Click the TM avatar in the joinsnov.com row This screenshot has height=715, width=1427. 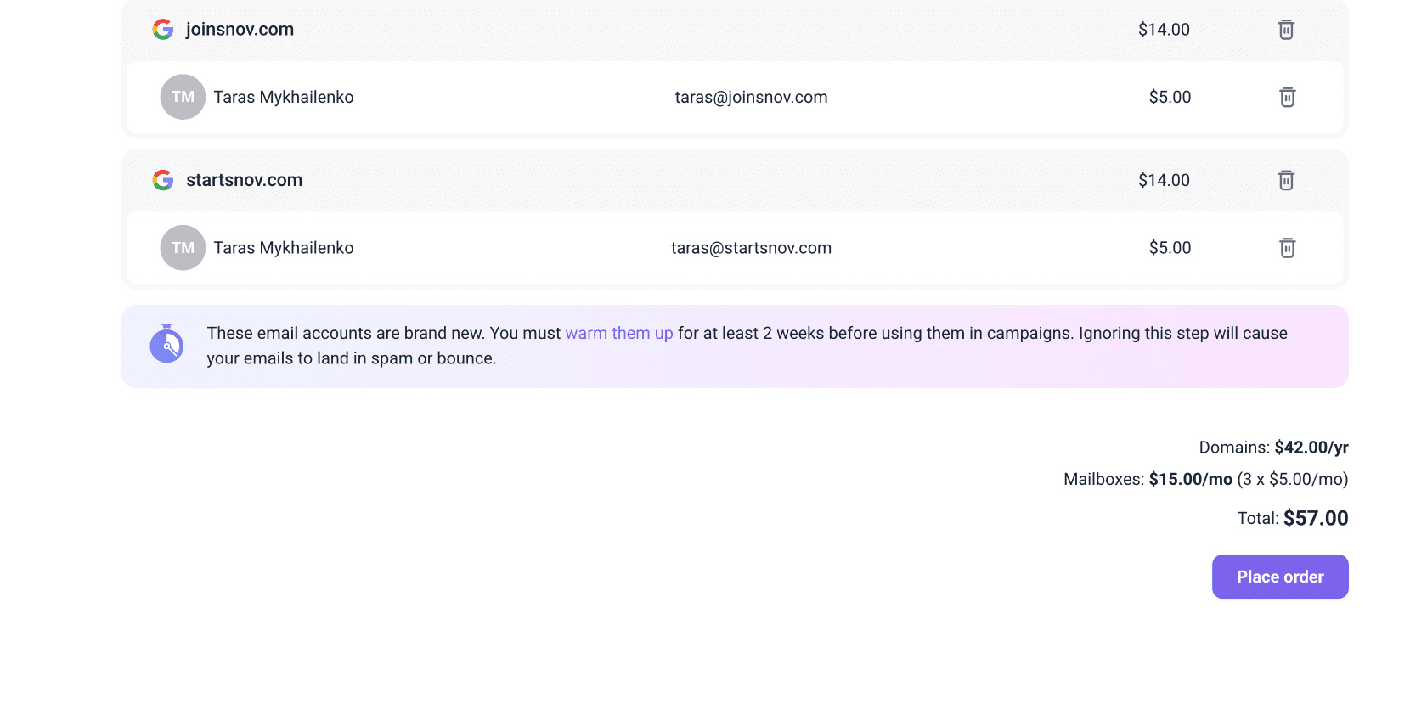[x=183, y=97]
